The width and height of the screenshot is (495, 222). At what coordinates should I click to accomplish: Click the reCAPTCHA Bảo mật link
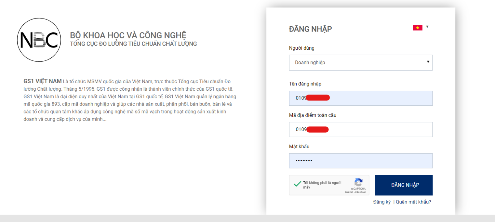tap(349, 192)
